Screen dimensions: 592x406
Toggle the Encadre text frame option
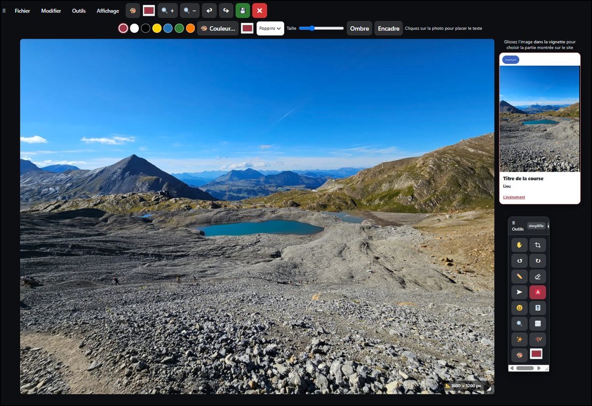coord(389,29)
